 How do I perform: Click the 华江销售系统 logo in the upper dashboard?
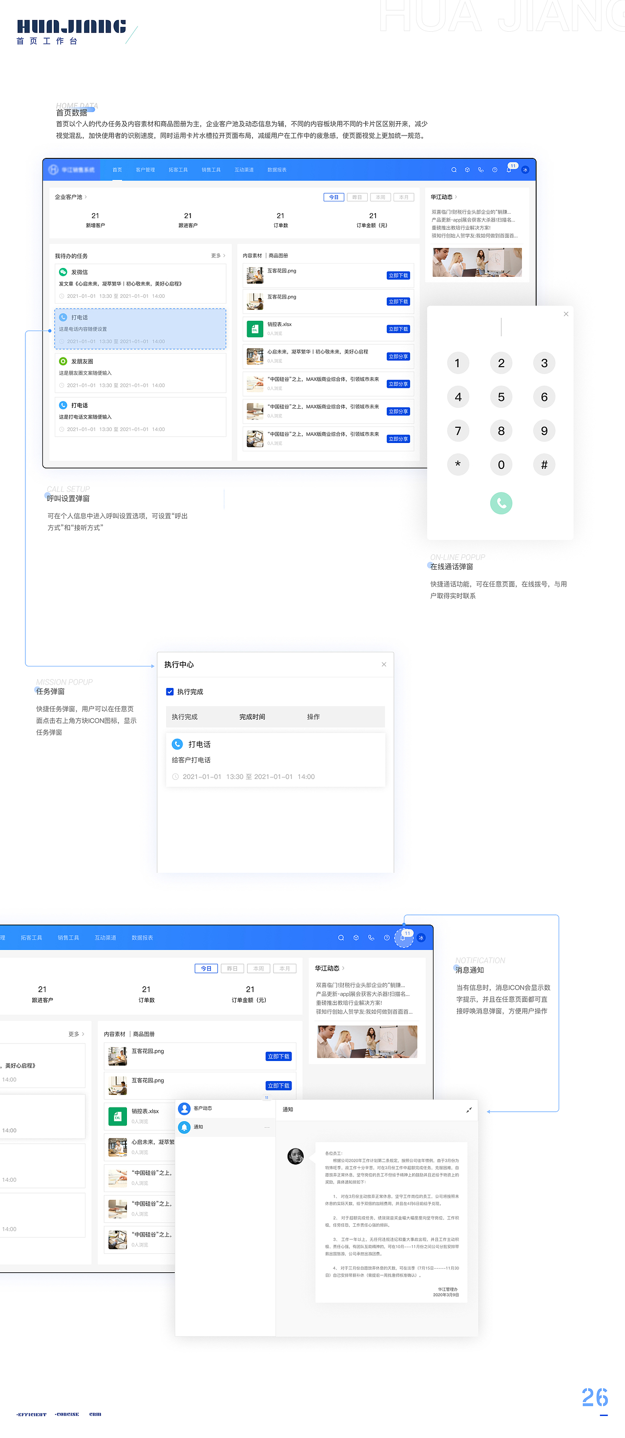click(x=71, y=170)
